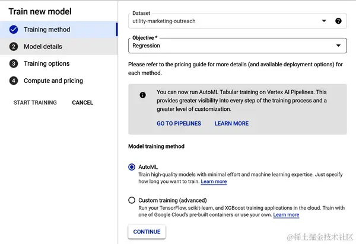Select the Custom training radio button
This screenshot has height=244, width=356.
pyautogui.click(x=132, y=200)
